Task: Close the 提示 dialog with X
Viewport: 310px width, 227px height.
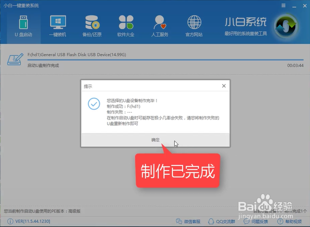Action: coord(224,86)
